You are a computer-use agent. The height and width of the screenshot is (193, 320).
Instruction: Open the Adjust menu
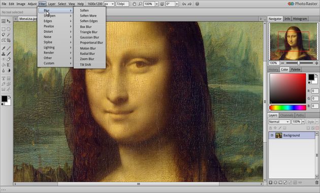pyautogui.click(x=32, y=4)
